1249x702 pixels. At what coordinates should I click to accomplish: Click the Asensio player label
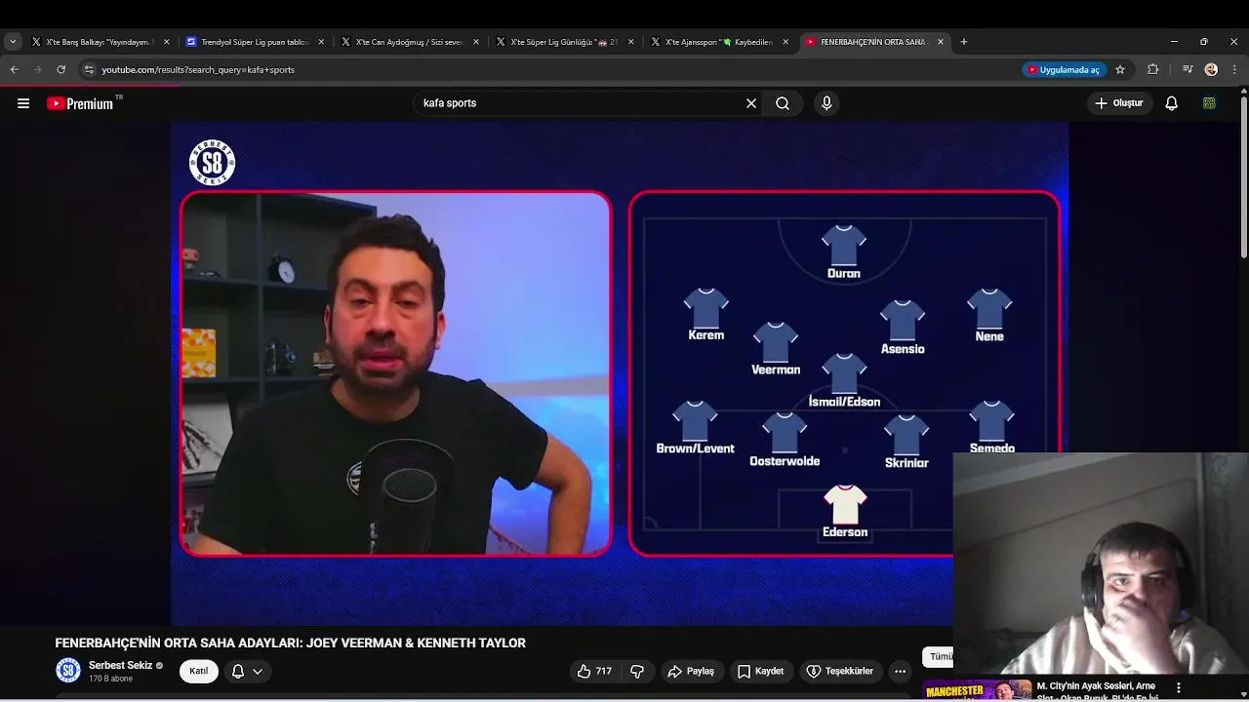(x=903, y=349)
